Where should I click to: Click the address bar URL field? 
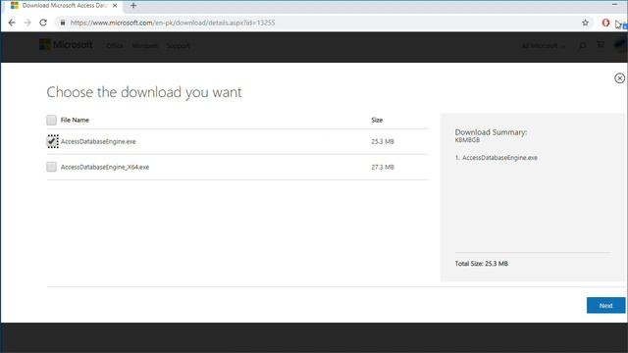(316, 23)
